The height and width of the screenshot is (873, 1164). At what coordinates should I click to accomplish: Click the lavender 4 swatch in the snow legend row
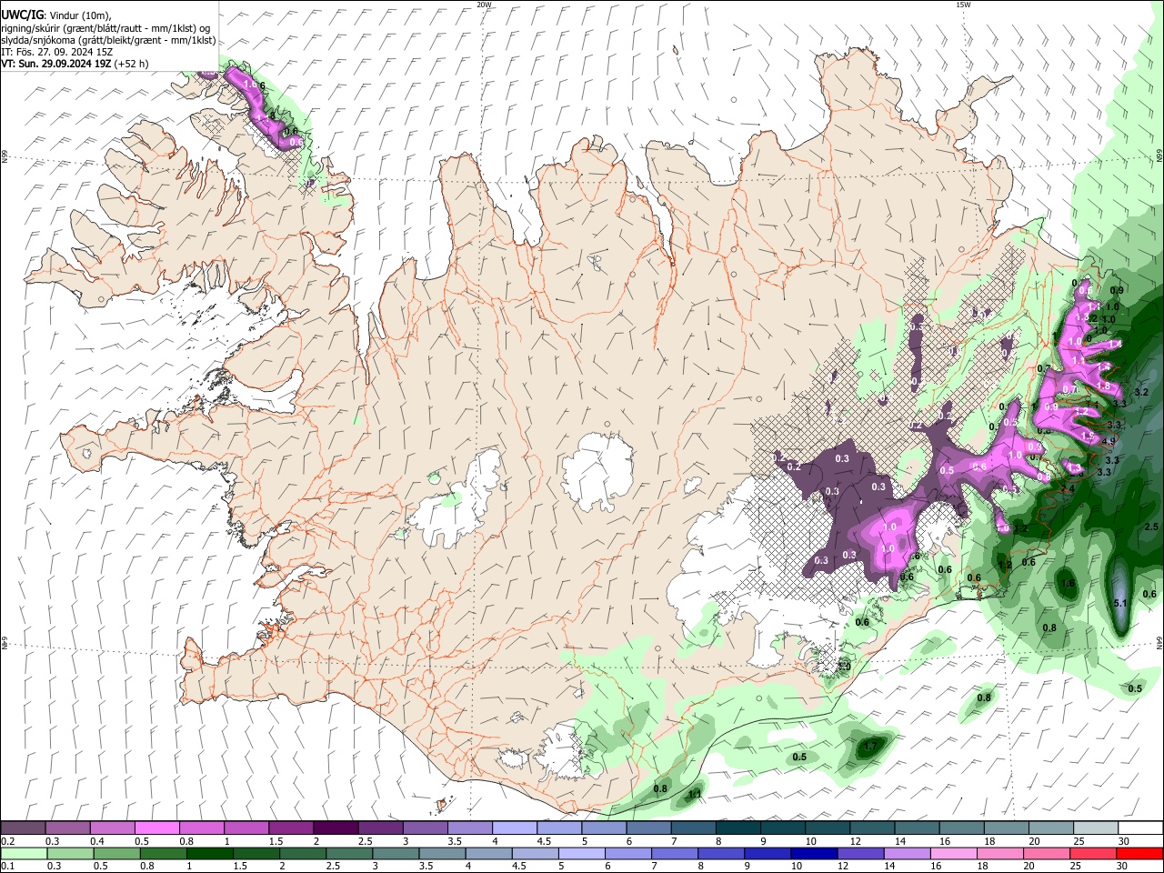514,828
